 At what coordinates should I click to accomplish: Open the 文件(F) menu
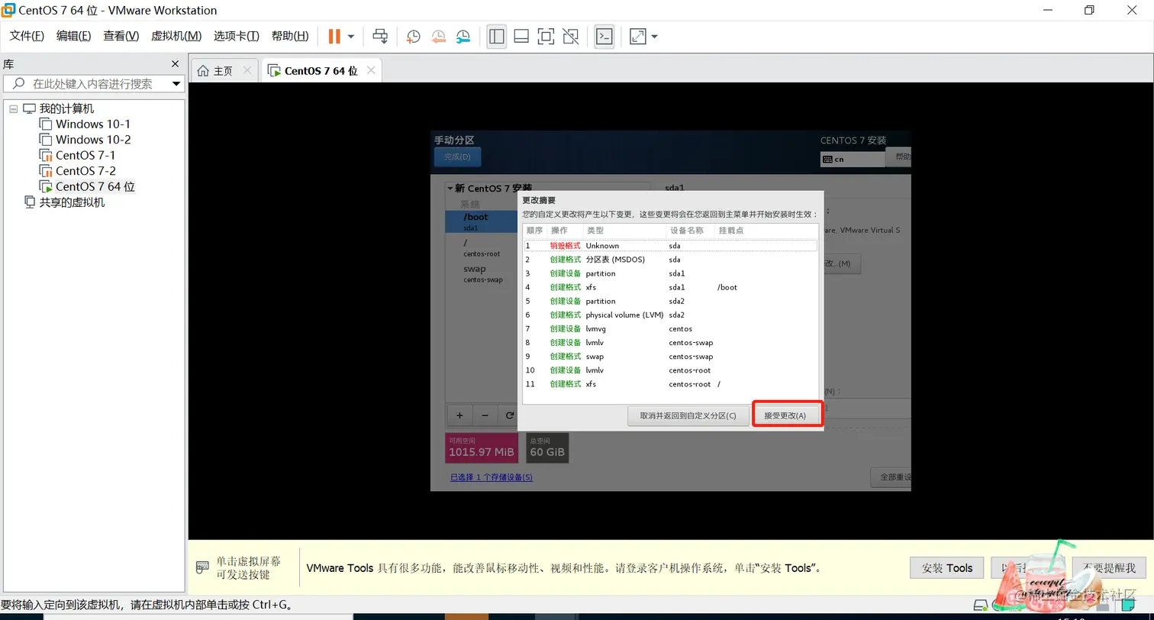coord(27,36)
